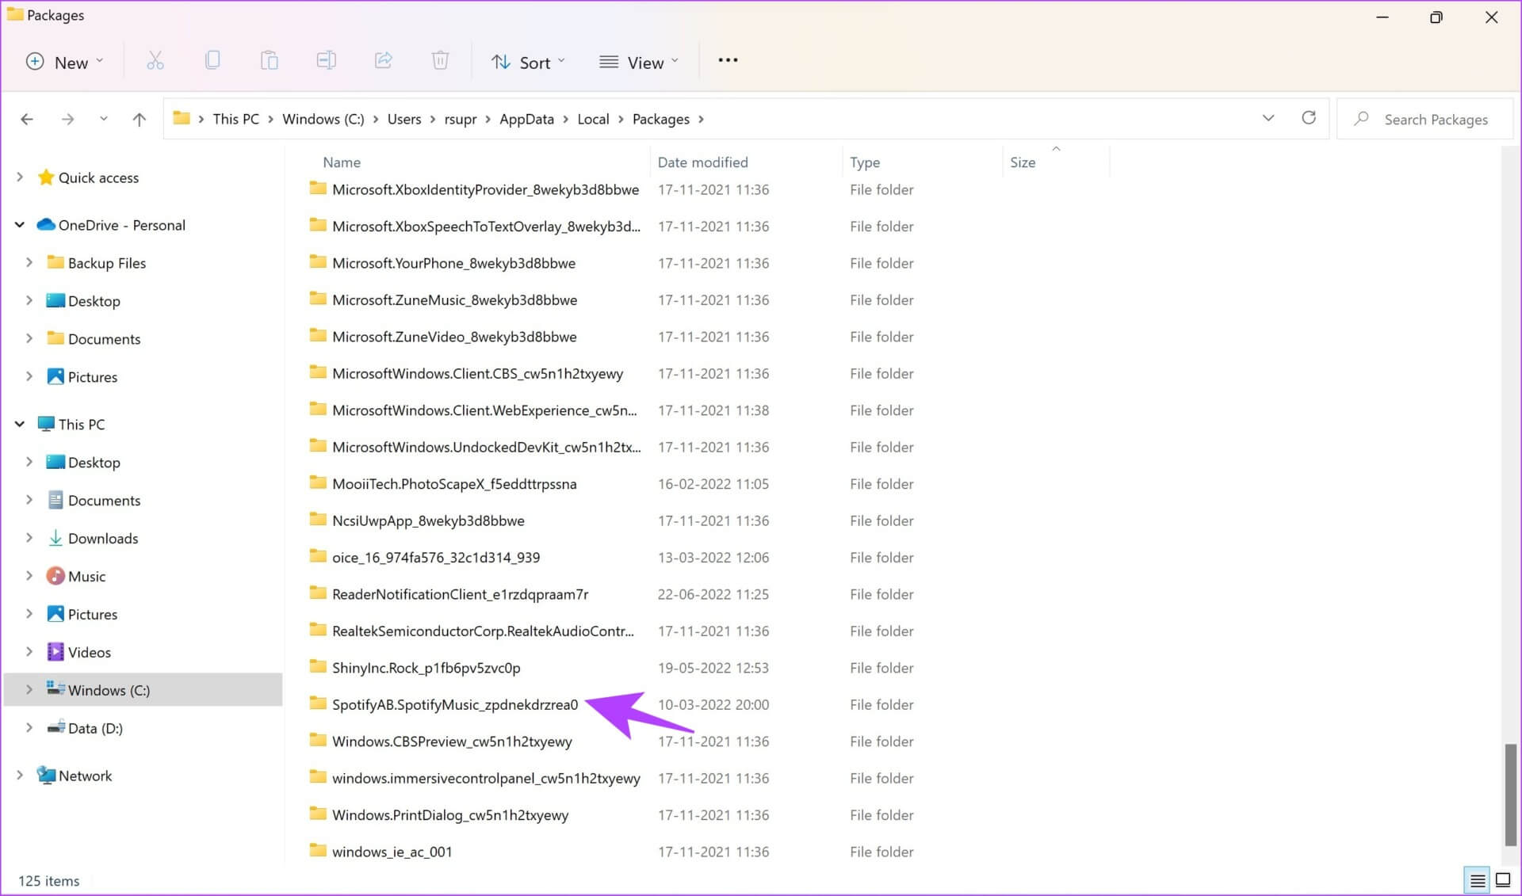This screenshot has width=1522, height=896.
Task: Open the SpotifyAB.SpotifyMusic folder
Action: point(455,704)
